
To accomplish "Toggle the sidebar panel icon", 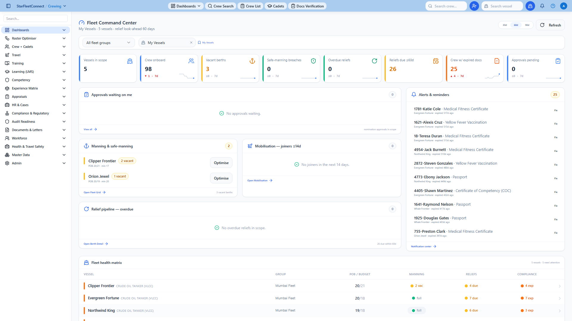I will tap(8, 6).
